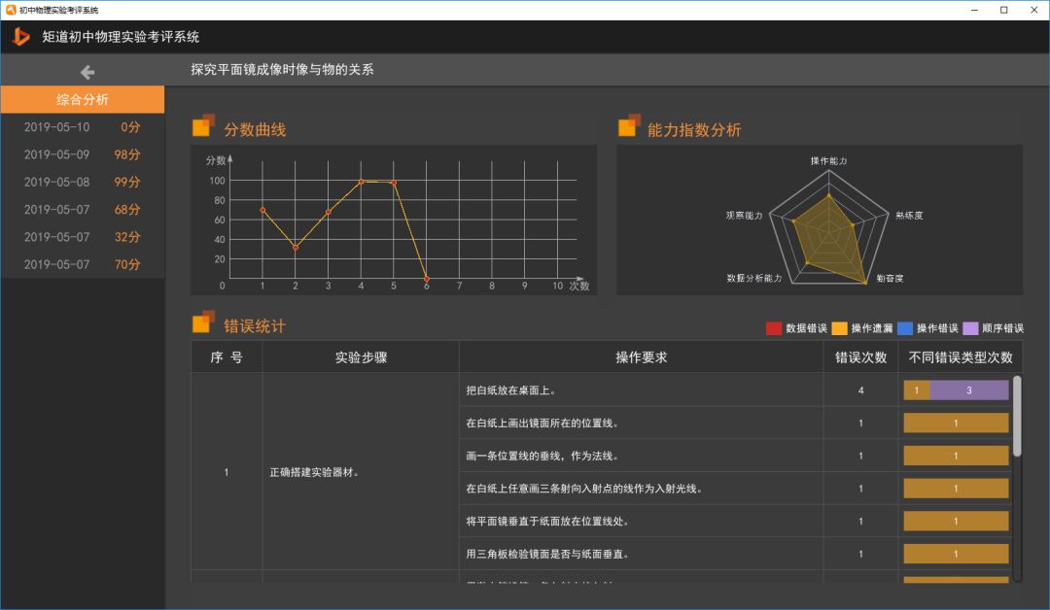This screenshot has height=610, width=1050.
Task: Open the 2019-05-09 98分 record
Action: (83, 154)
